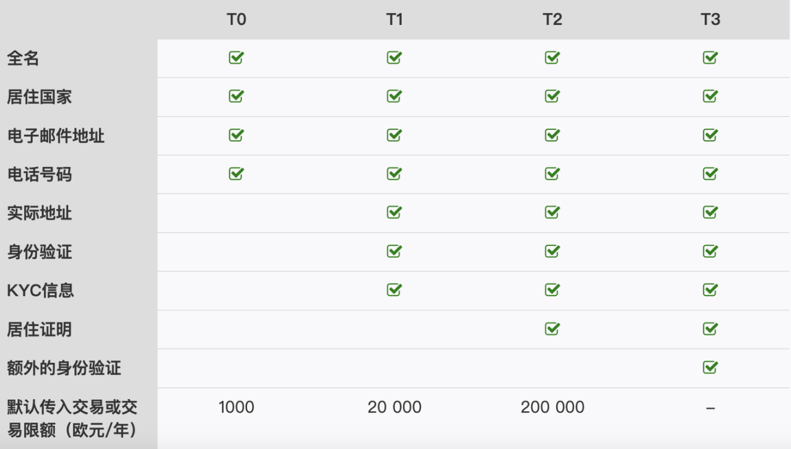The width and height of the screenshot is (791, 449).
Task: Click the T2 checkmark for 身份验证
Action: pos(552,251)
